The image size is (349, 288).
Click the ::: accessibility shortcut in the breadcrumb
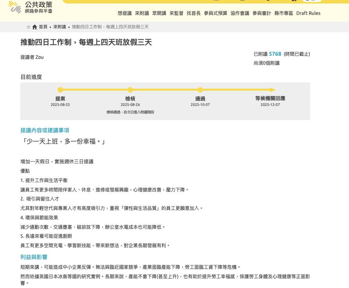pos(28,27)
